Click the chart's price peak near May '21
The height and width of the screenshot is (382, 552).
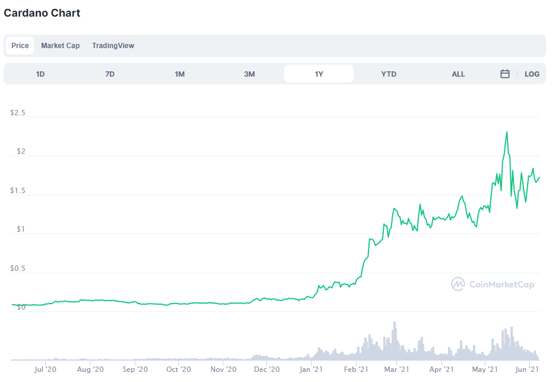[x=507, y=132]
